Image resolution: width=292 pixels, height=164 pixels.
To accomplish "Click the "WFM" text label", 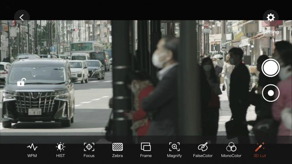I will (32, 156).
